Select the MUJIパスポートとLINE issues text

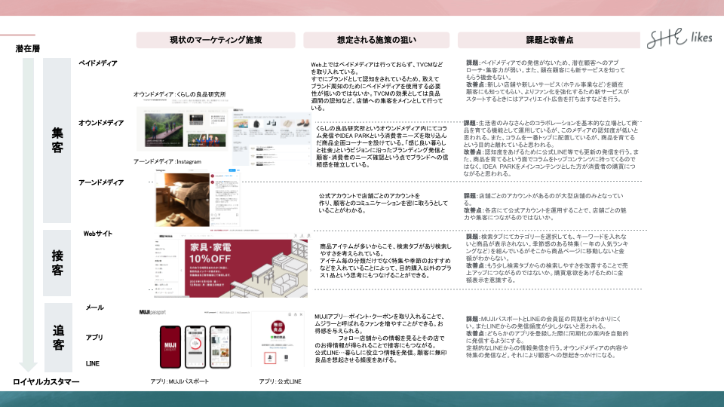(x=548, y=337)
